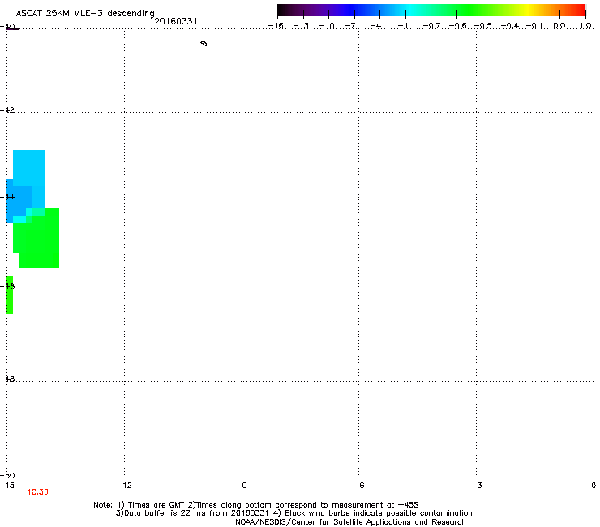This screenshot has width=600, height=527.
Task: Click the longitude axis label '-9'
Action: coord(242,486)
